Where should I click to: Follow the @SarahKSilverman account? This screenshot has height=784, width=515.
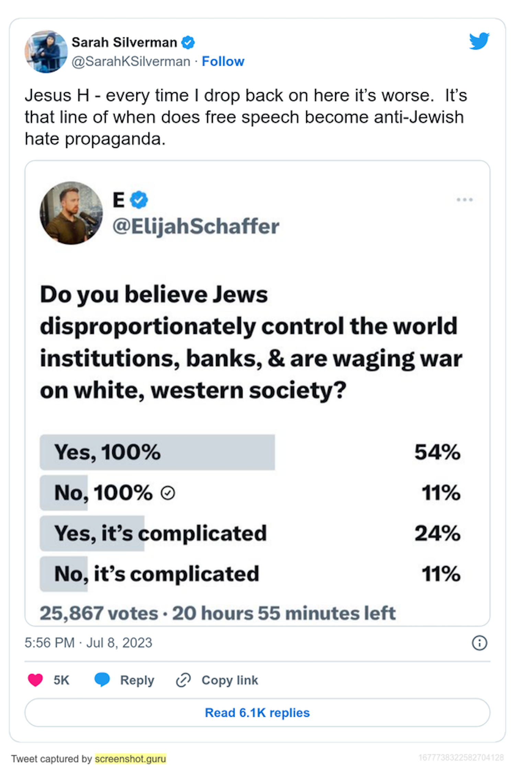pos(223,62)
